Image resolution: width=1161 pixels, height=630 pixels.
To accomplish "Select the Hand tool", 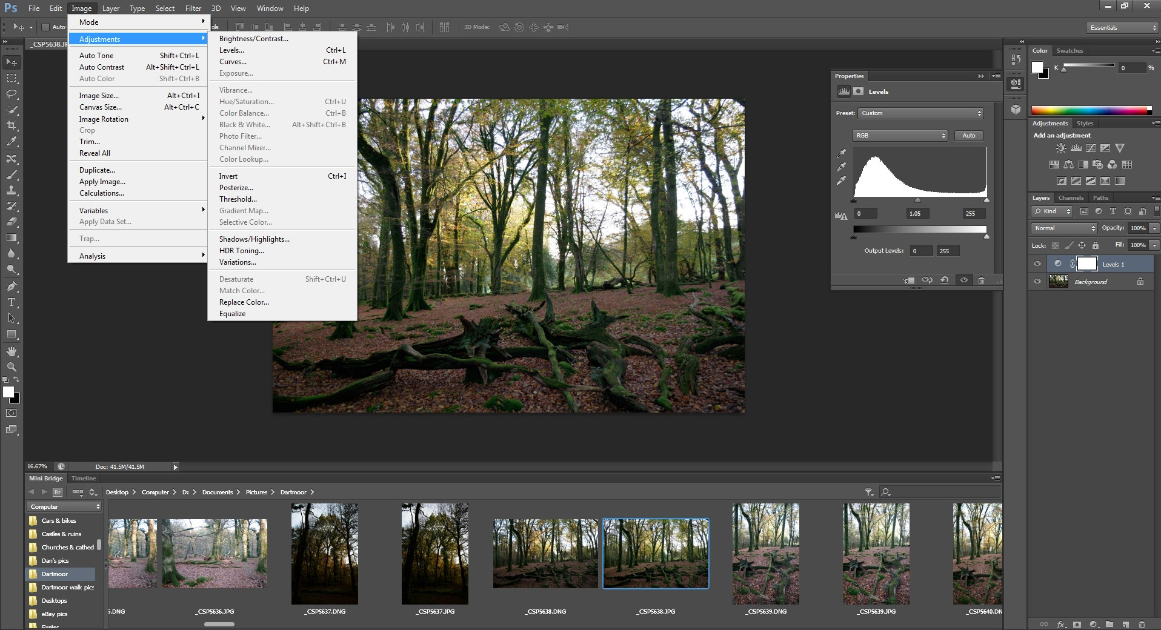I will coord(12,351).
